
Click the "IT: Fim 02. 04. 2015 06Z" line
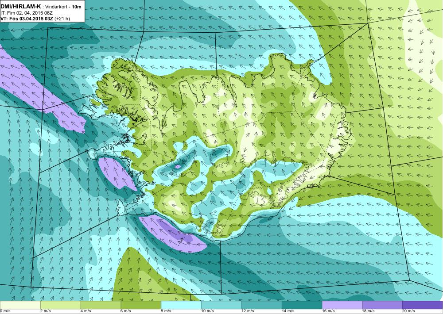27,13
